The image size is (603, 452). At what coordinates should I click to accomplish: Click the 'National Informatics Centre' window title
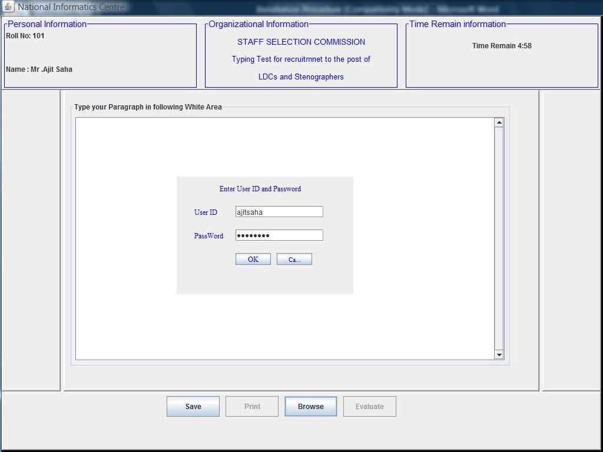tap(71, 7)
